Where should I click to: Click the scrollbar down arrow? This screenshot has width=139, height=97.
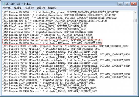click(135, 93)
